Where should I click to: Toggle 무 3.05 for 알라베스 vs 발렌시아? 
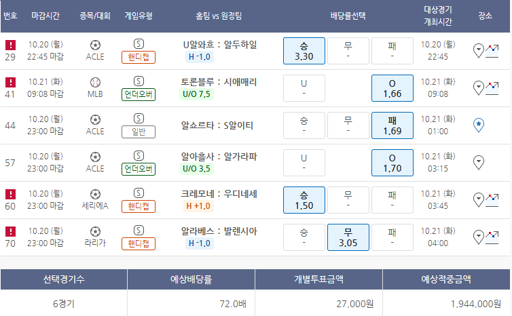pyautogui.click(x=348, y=237)
